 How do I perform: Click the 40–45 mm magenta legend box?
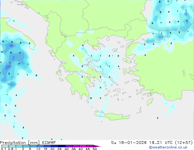coord(83,146)
